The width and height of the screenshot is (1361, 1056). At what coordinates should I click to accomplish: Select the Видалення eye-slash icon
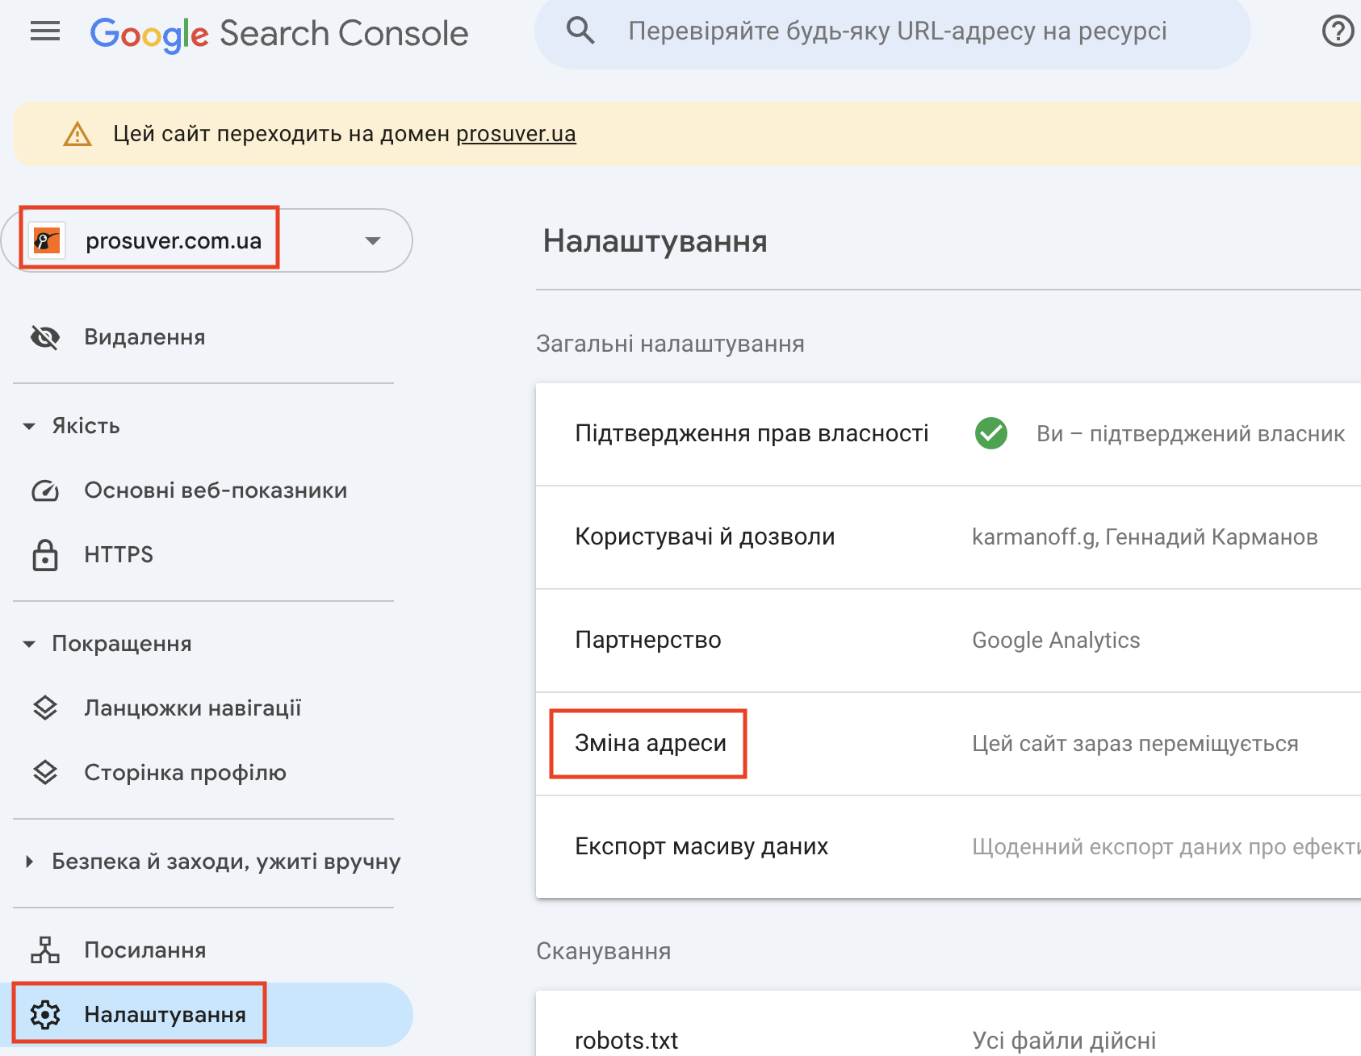(x=44, y=337)
